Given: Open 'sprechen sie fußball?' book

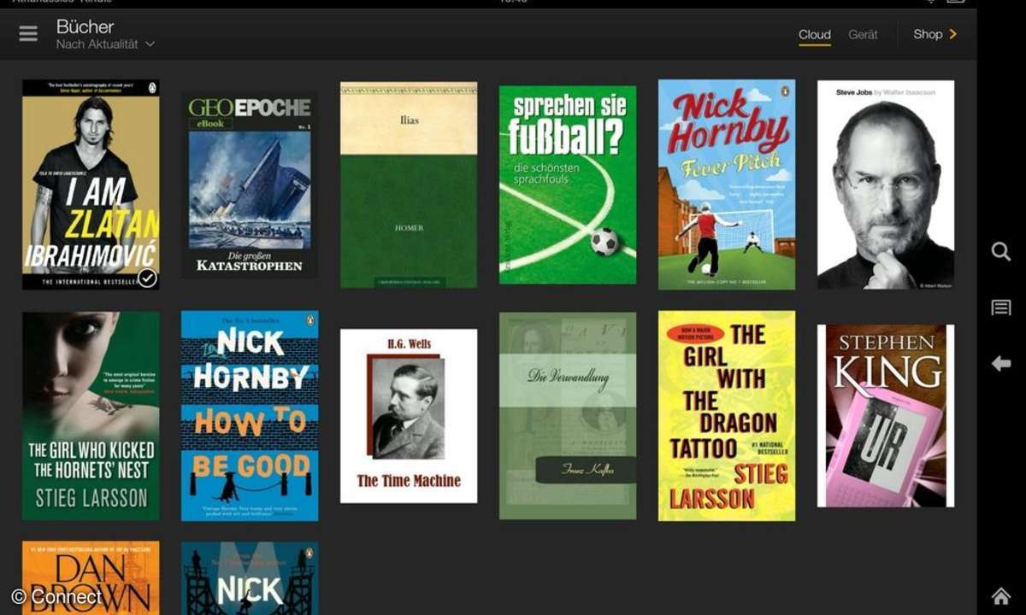Looking at the screenshot, I should tap(568, 184).
